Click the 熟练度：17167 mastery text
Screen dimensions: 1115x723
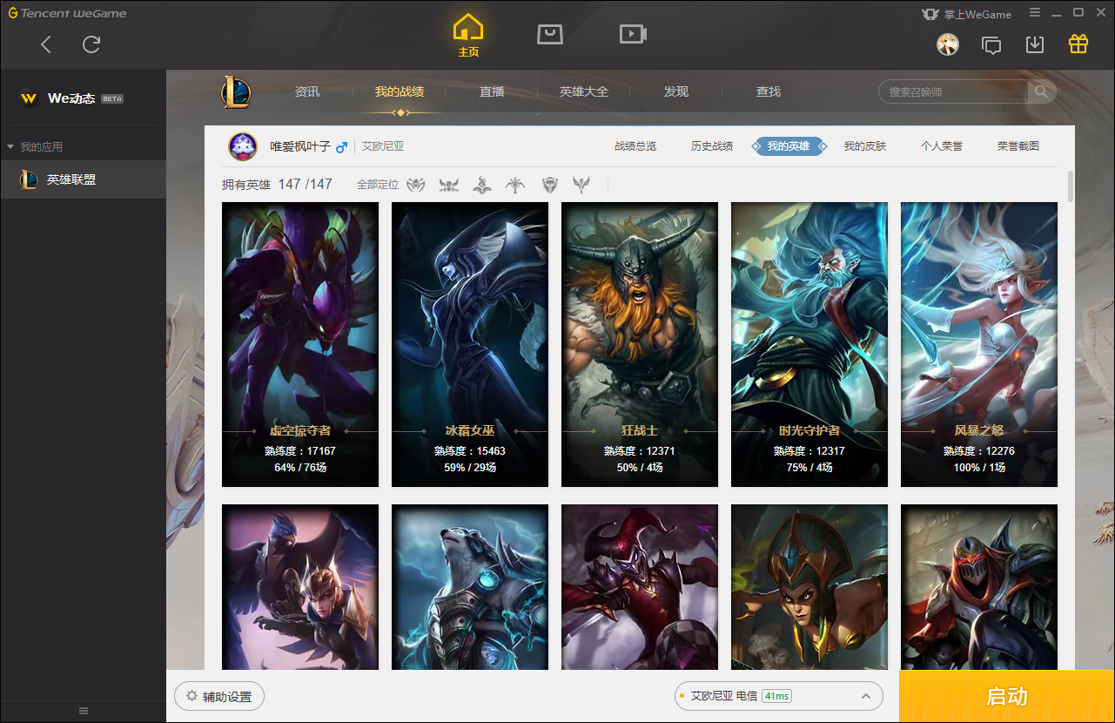pos(300,451)
